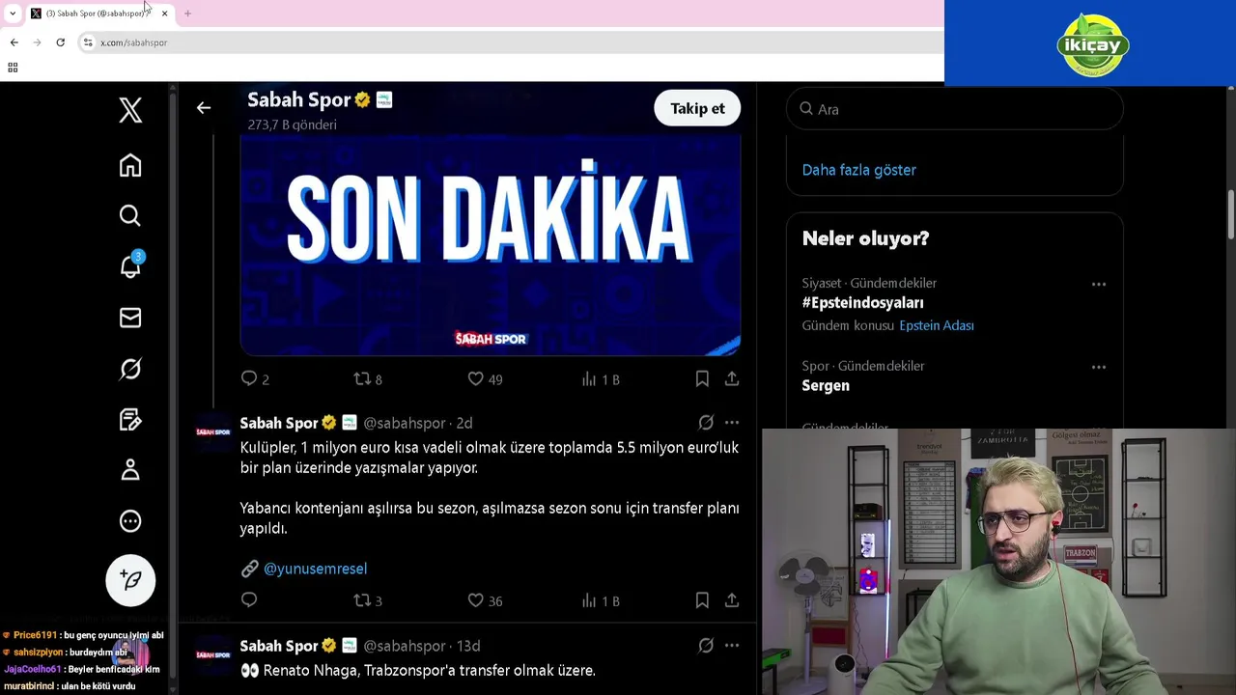Open the @sabahspor handle on 2d post
Image resolution: width=1236 pixels, height=695 pixels.
[x=405, y=423]
